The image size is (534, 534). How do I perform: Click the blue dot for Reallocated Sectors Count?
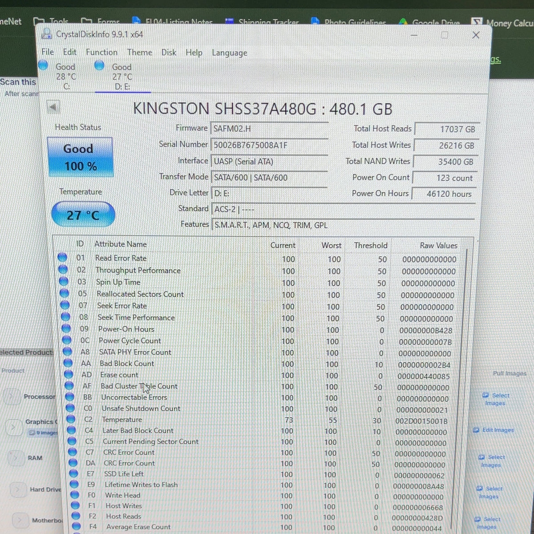(65, 293)
